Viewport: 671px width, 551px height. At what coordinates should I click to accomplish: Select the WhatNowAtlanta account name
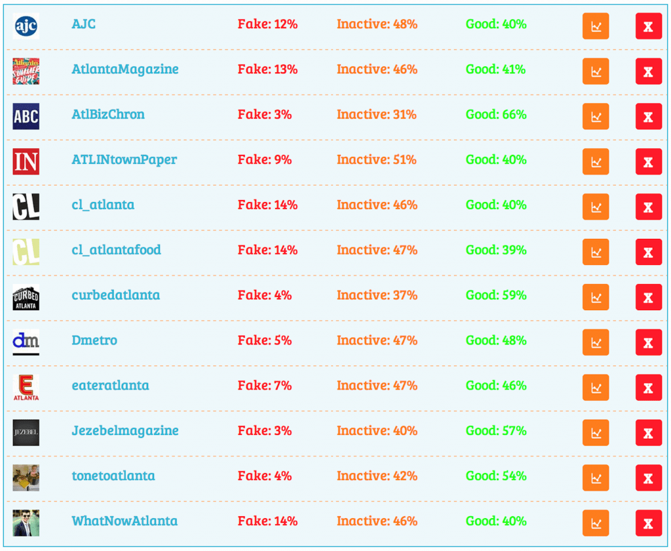(124, 521)
